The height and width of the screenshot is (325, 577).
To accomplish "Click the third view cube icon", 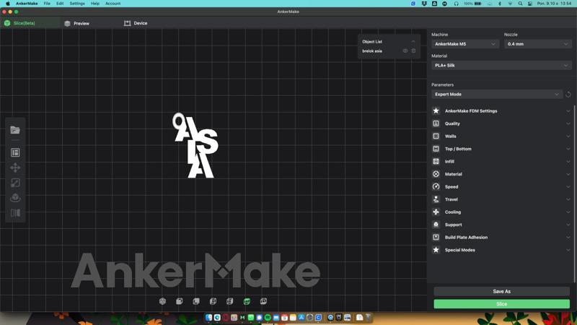I will (x=196, y=301).
